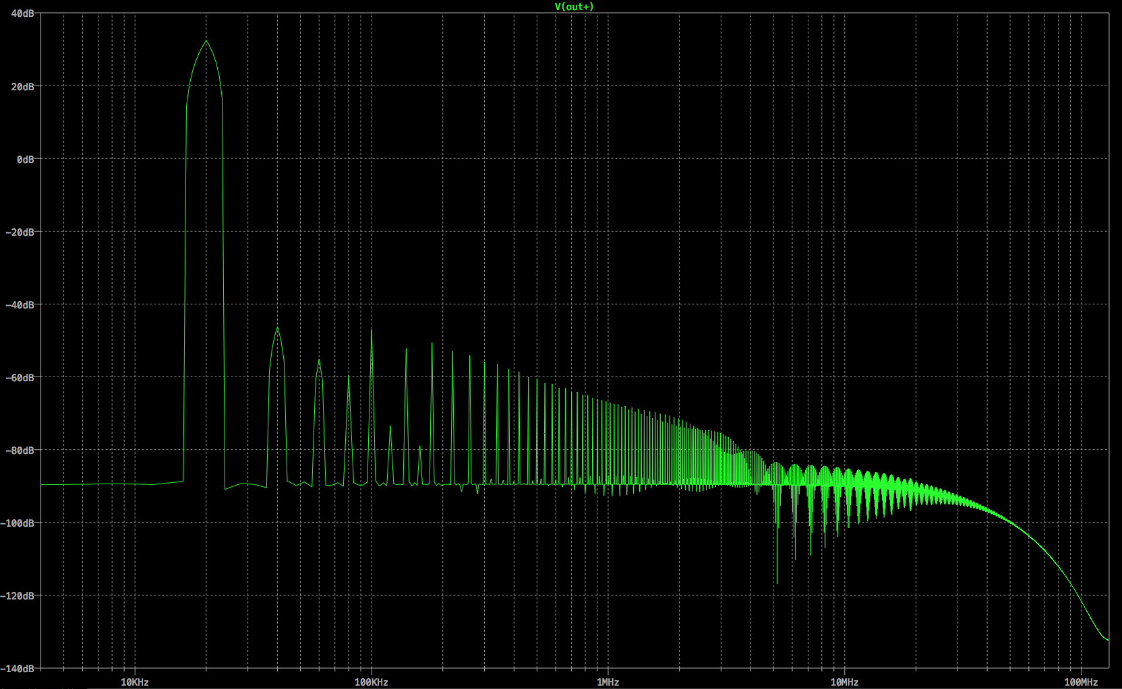Click the 40dB axis label

pyautogui.click(x=23, y=13)
